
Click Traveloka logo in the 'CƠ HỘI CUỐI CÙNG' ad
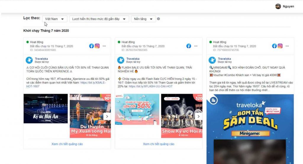(x=29, y=60)
